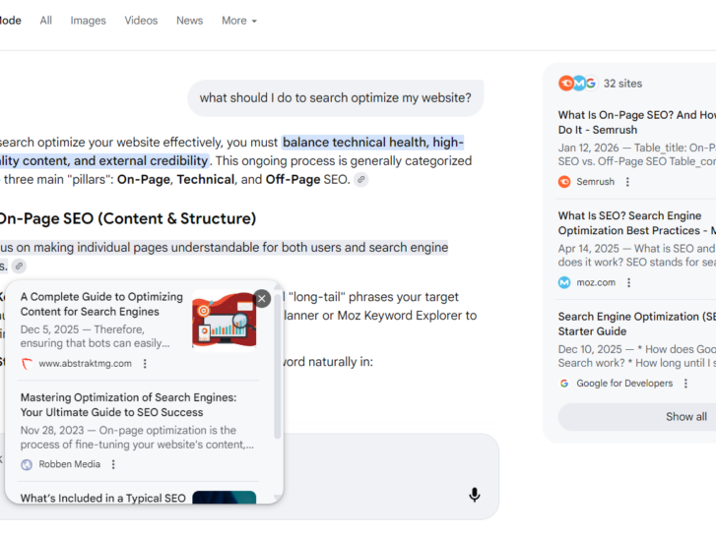Click Show all sources button
Viewport: 716px width, 536px height.
[637, 417]
